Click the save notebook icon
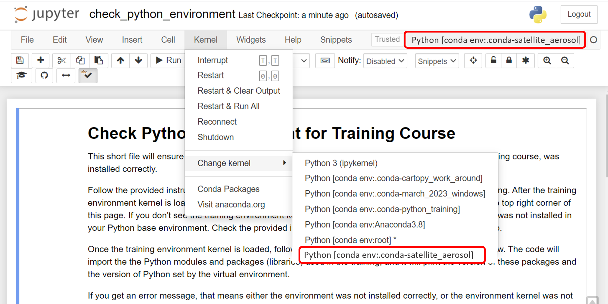The height and width of the screenshot is (304, 608). click(20, 60)
